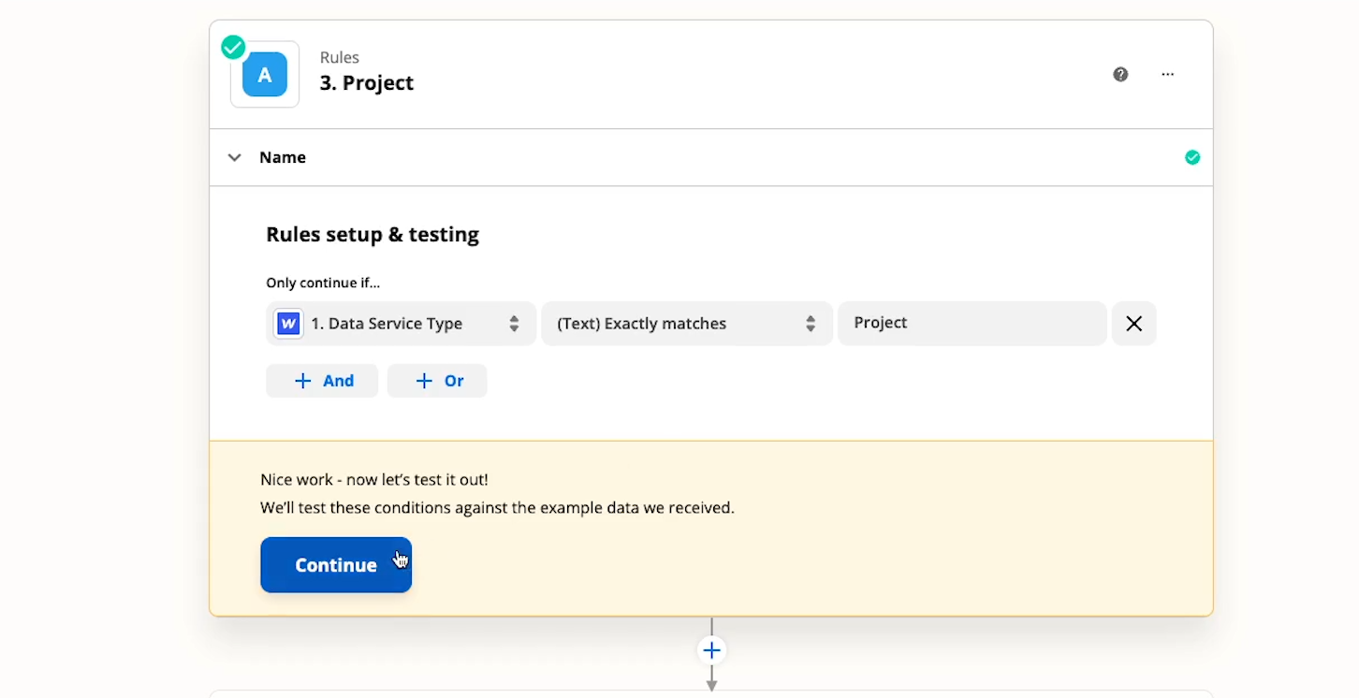Click the green status check on step icon
Viewport: 1359px width, 698px height.
(x=233, y=47)
